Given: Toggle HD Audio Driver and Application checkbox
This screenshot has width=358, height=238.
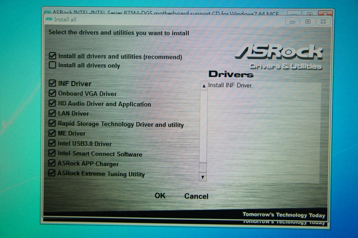Looking at the screenshot, I should (x=52, y=103).
